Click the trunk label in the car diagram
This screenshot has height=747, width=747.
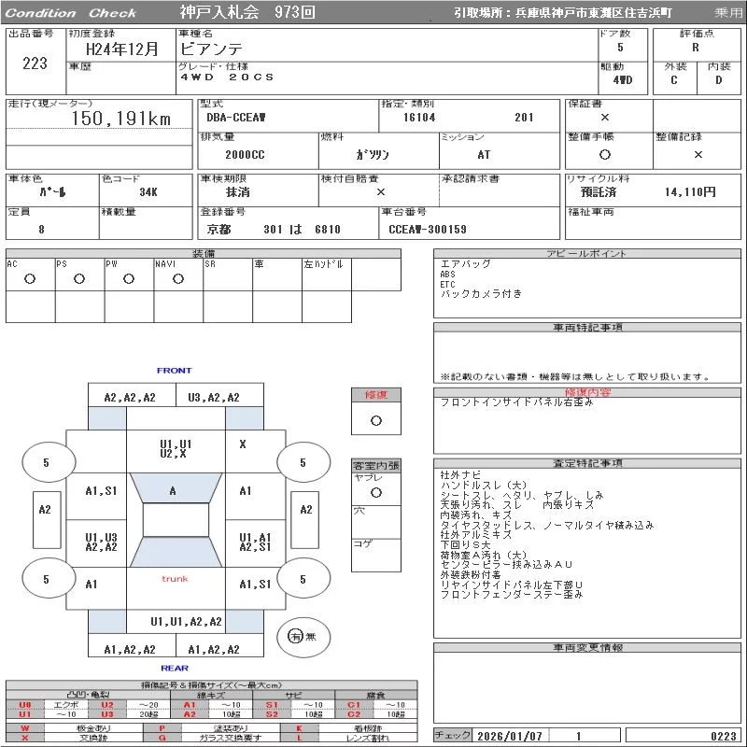pyautogui.click(x=175, y=579)
